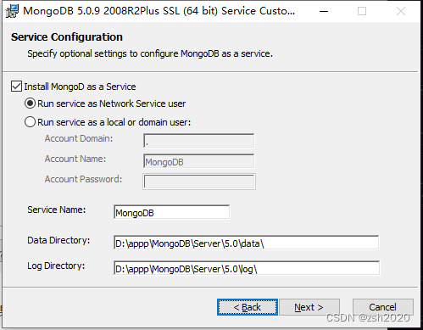The image size is (423, 330).
Task: Click the Account Domain label
Action: (x=79, y=138)
